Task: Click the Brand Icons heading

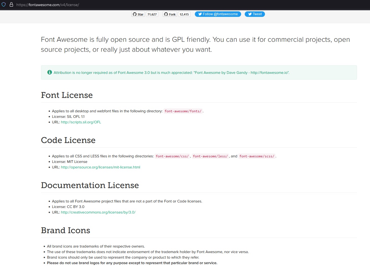Action: pos(65,230)
